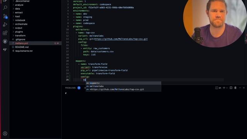Expand the output folder
This screenshot has height=139, width=247.
click(x=19, y=28)
